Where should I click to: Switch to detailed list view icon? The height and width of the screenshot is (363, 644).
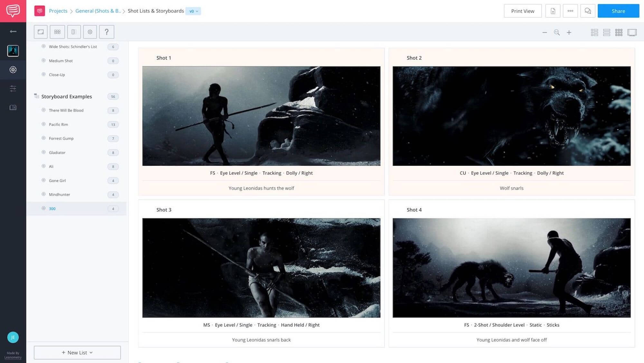pos(594,33)
